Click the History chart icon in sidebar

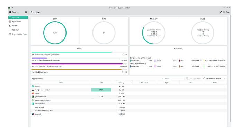point(10,26)
